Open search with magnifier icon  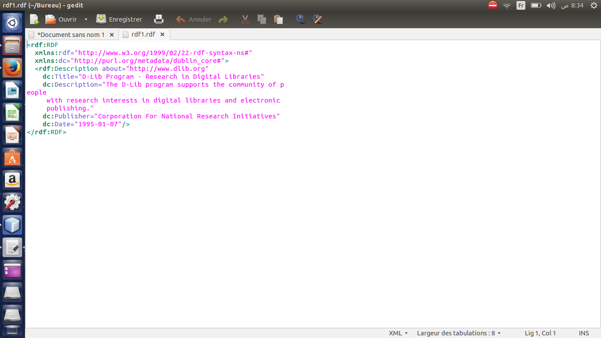tap(300, 19)
